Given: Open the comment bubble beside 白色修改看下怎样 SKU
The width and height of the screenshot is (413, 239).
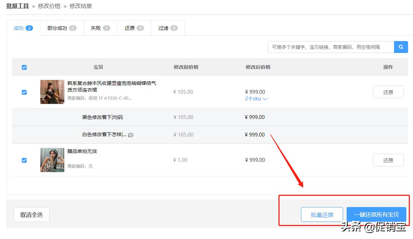Looking at the screenshot, I should [x=130, y=135].
